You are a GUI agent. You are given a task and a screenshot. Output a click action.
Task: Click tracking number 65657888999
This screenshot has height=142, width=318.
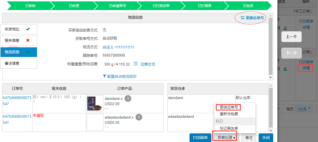[x=114, y=55]
